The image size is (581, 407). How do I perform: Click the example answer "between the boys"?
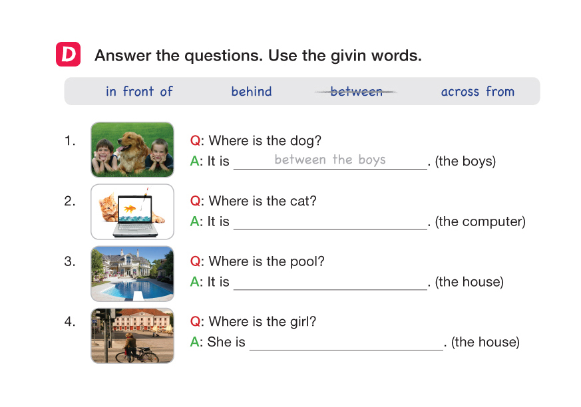click(x=329, y=160)
